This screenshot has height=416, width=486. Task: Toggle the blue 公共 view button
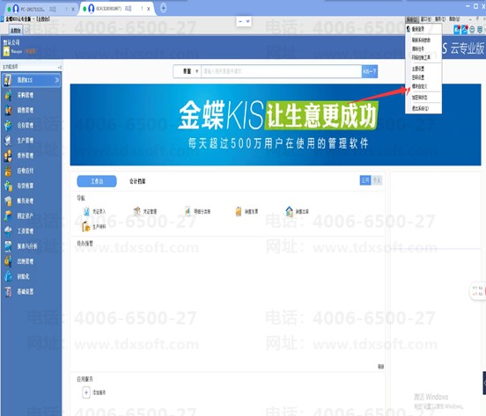point(365,180)
